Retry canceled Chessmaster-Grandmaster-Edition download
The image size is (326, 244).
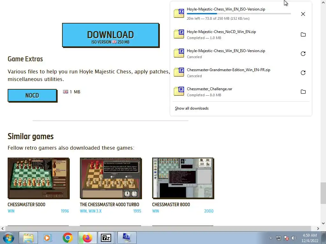(x=303, y=73)
